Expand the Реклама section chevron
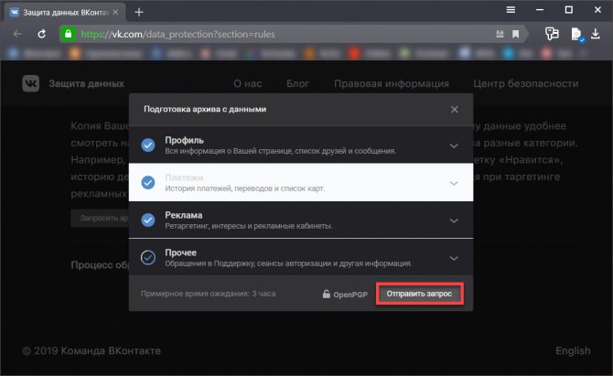613x376 pixels. [x=454, y=220]
